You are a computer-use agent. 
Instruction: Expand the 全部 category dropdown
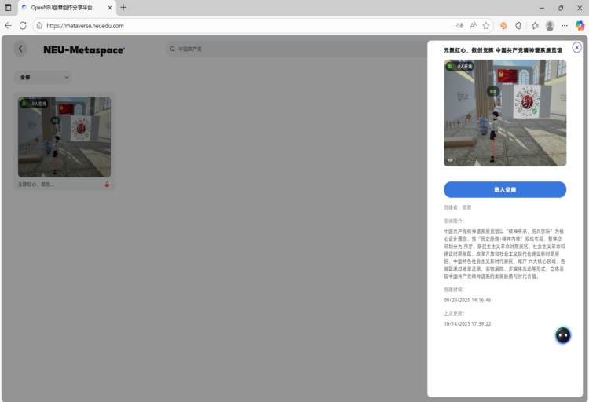(x=43, y=77)
